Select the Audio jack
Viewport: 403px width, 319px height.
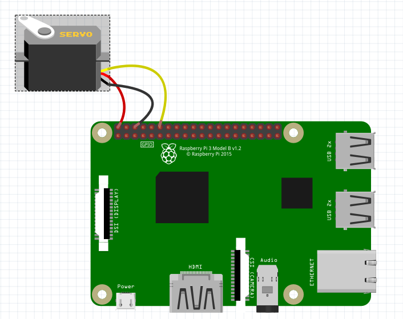click(267, 289)
